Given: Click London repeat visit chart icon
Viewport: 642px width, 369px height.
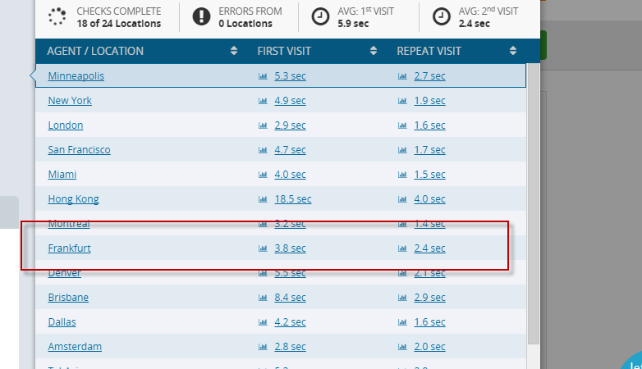Looking at the screenshot, I should 402,125.
